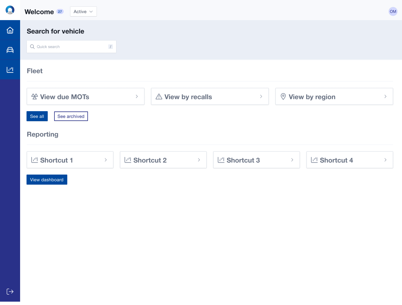402x305 pixels.
Task: Open the archived fleet via See archived
Action: (x=71, y=116)
